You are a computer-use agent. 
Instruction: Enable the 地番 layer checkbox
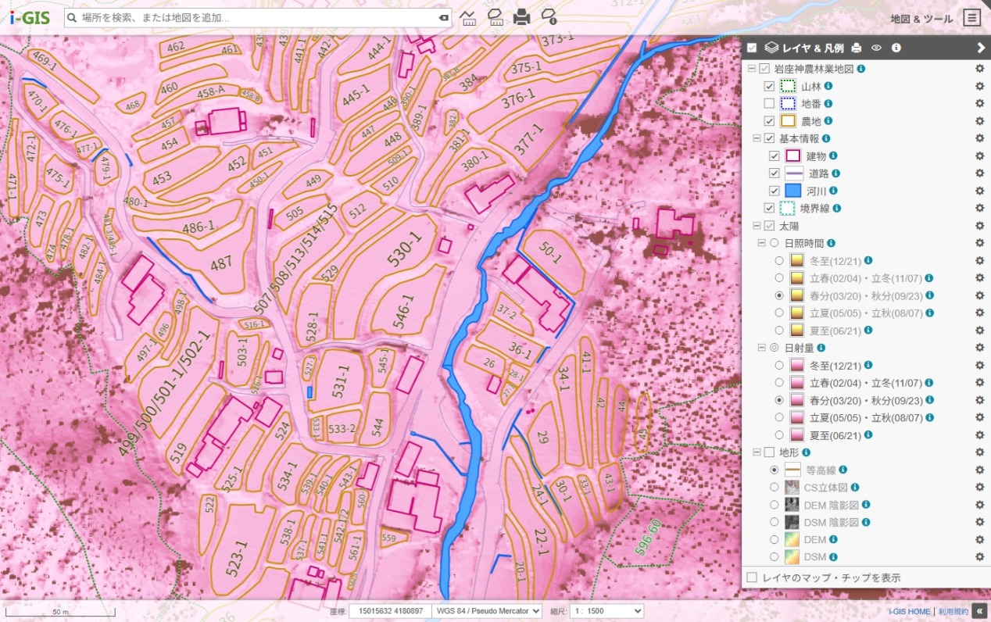(770, 103)
